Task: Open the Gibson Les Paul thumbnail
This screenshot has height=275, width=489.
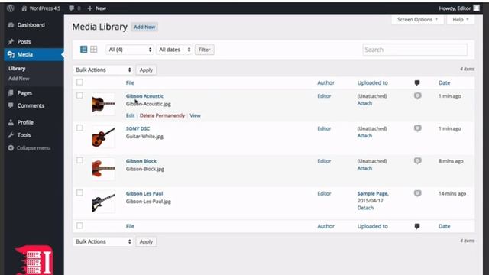Action: (104, 202)
